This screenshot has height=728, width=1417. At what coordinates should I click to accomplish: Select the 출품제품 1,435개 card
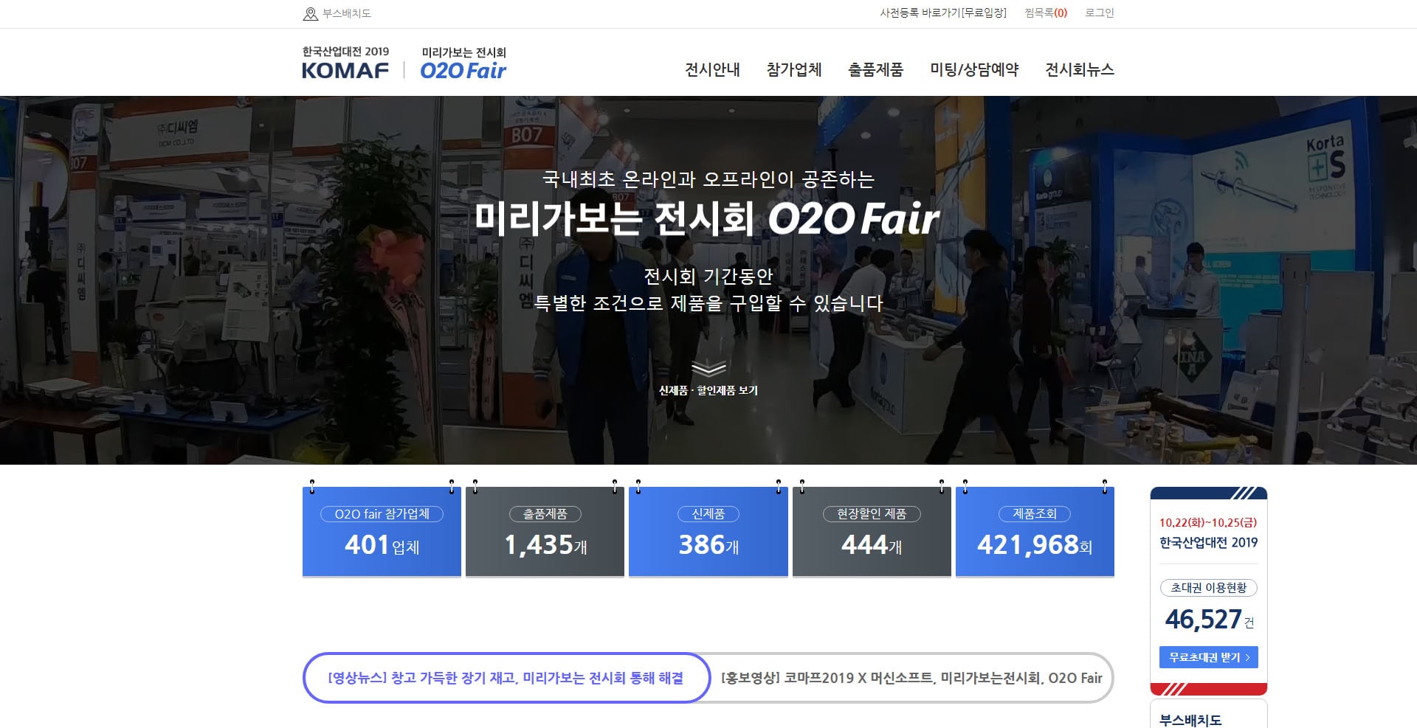pos(545,531)
